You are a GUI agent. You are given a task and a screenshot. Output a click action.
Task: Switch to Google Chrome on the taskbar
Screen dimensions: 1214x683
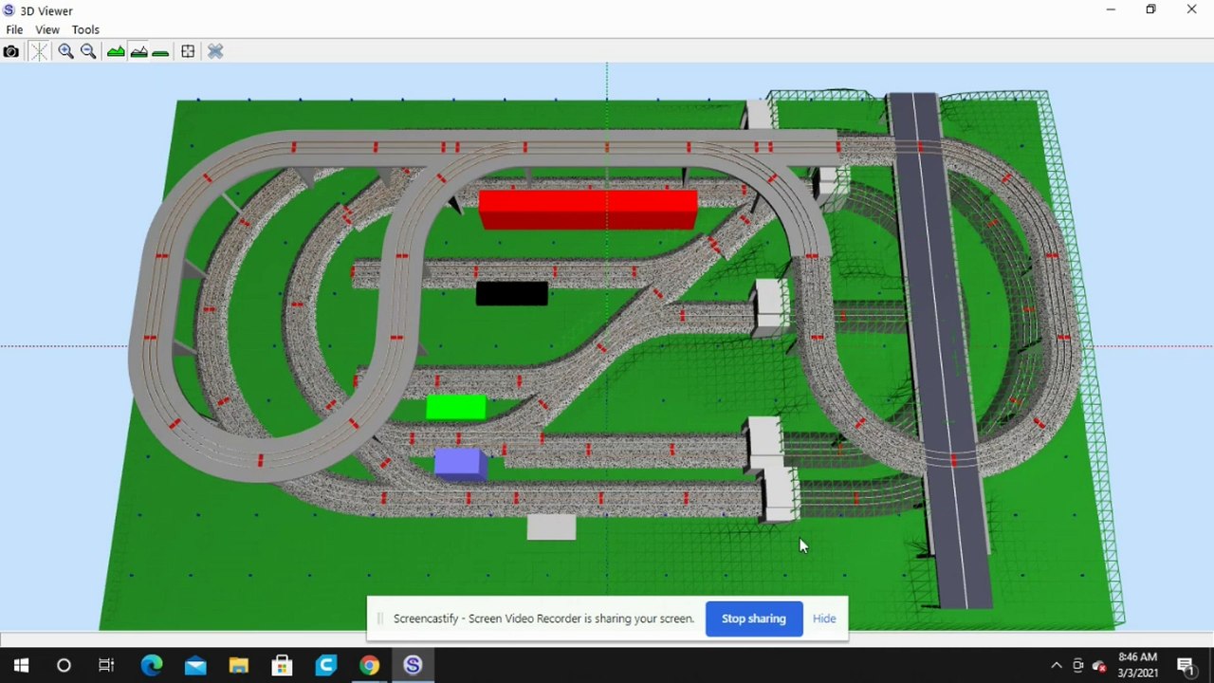click(x=369, y=666)
